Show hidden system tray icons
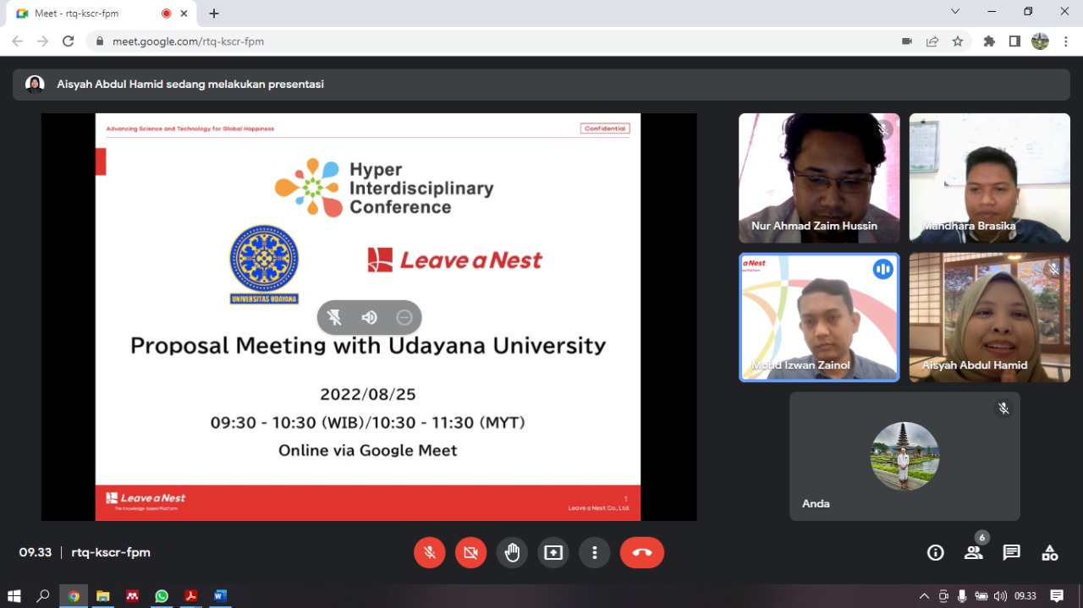Image resolution: width=1083 pixels, height=608 pixels. click(924, 596)
